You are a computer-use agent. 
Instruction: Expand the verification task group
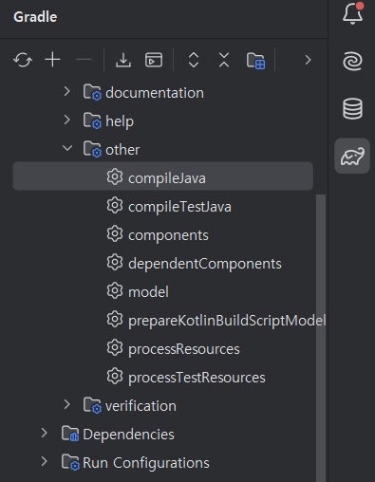(66, 404)
